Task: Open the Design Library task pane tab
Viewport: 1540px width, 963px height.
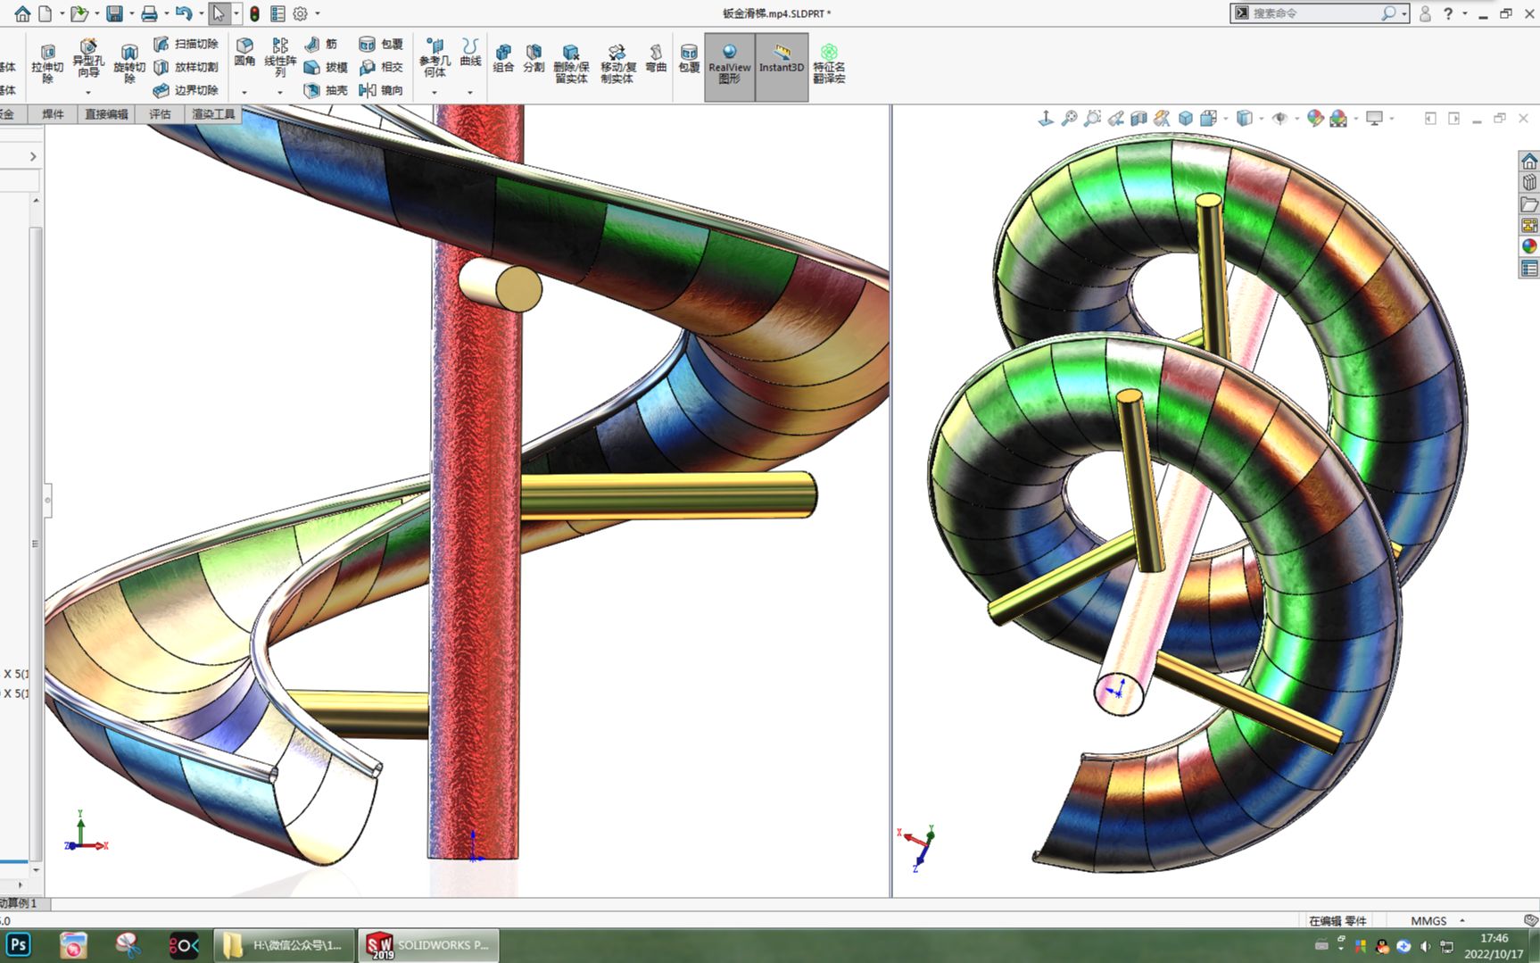Action: [x=1529, y=183]
